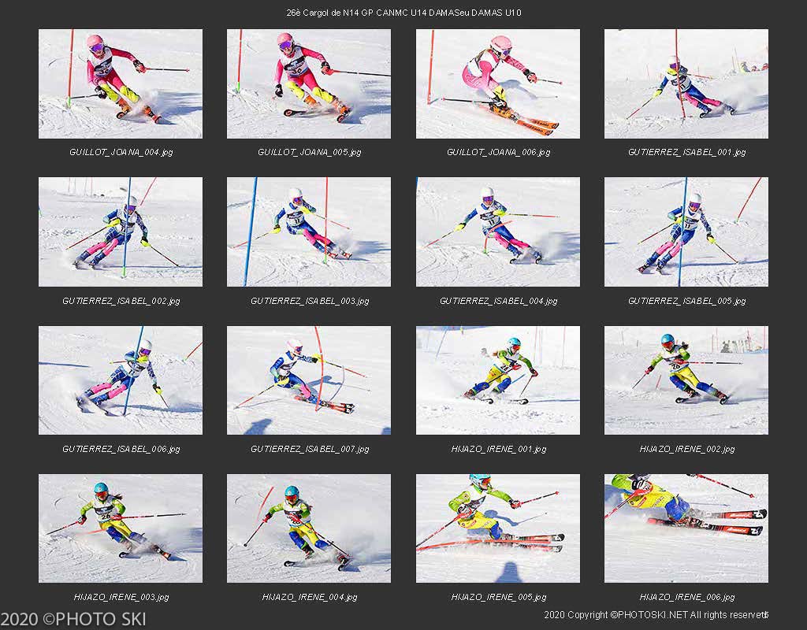Open the GUILLOT_JOANA_006.jpg skier image

[x=498, y=83]
